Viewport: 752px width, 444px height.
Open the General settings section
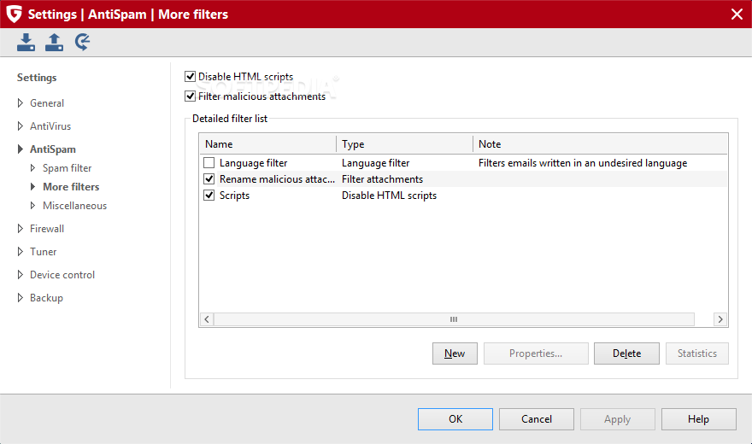47,103
